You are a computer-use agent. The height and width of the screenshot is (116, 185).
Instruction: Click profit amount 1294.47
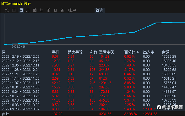105,83
